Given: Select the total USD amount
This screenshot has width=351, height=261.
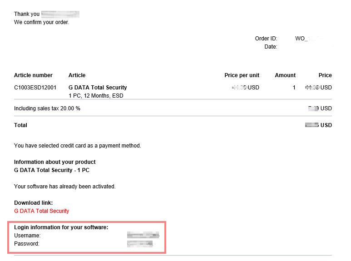Looking at the screenshot, I should click(318, 125).
